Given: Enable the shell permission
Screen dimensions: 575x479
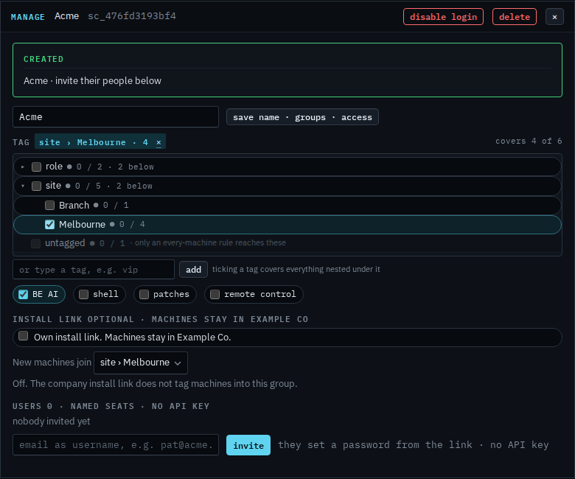Looking at the screenshot, I should 83,294.
